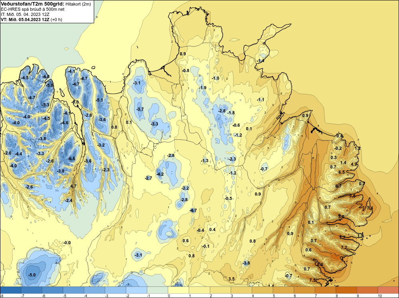Click the '-3.3' temperature value
The width and height of the screenshot is (399, 298).
155,124
